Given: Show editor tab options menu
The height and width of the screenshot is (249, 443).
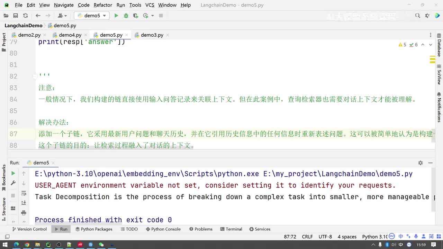Looking at the screenshot, I should (x=431, y=35).
